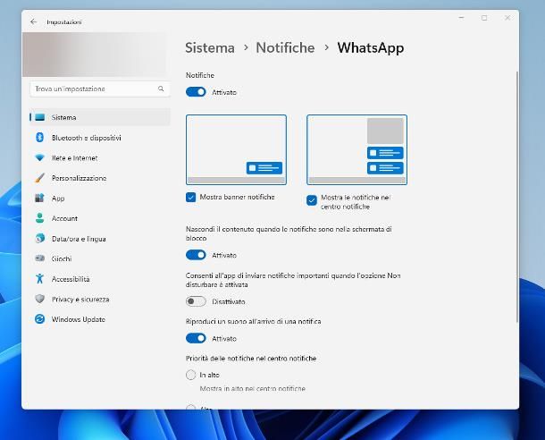545x440 pixels.
Task: Click 'Mostra in alto nel centro notifiche' description
Action: click(252, 388)
